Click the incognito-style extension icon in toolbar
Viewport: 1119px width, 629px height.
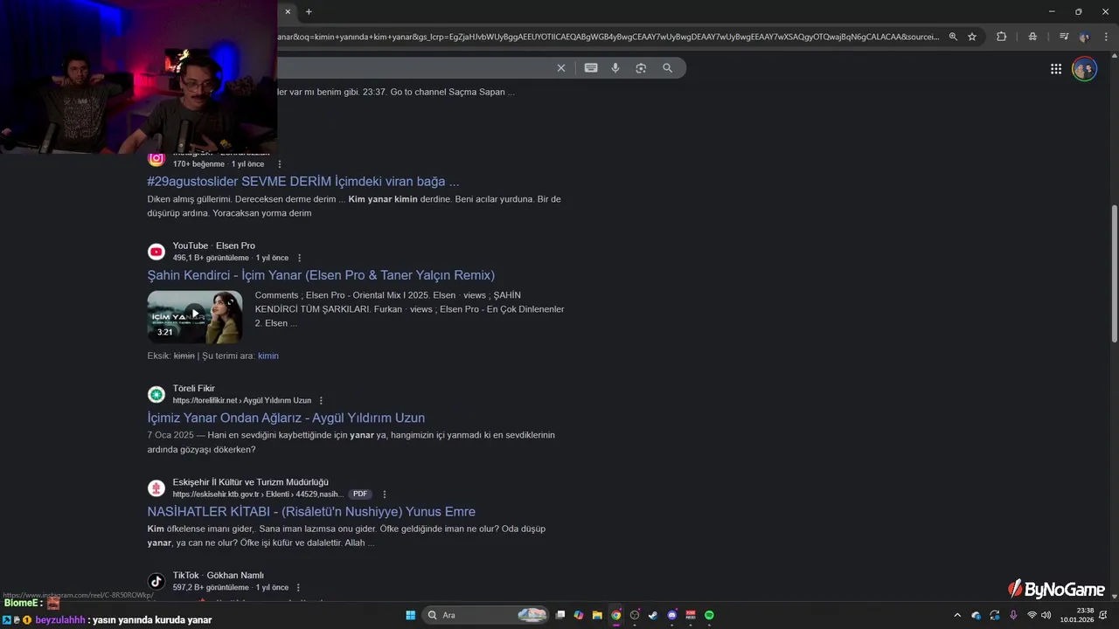(1032, 37)
